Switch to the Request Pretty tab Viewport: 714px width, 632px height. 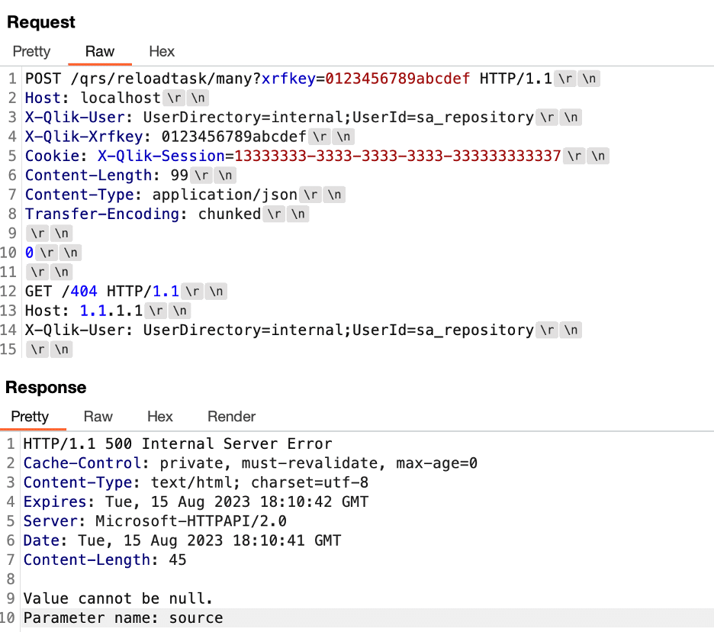(31, 51)
